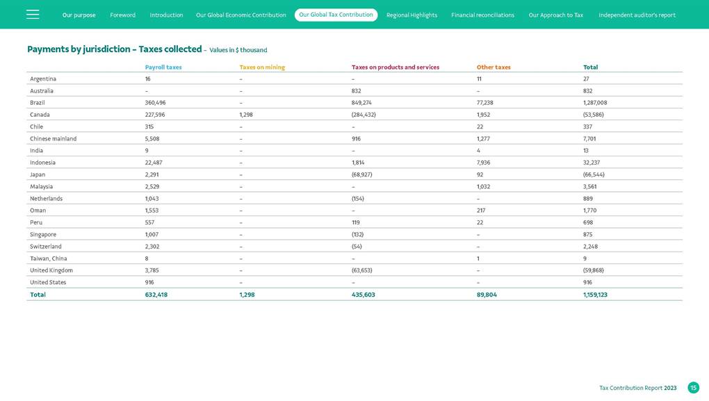Navigate to Regional Highlights

pos(412,15)
